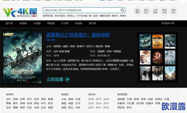
Task: Filter by region 韩国 in 按地区
Action: tap(71, 103)
